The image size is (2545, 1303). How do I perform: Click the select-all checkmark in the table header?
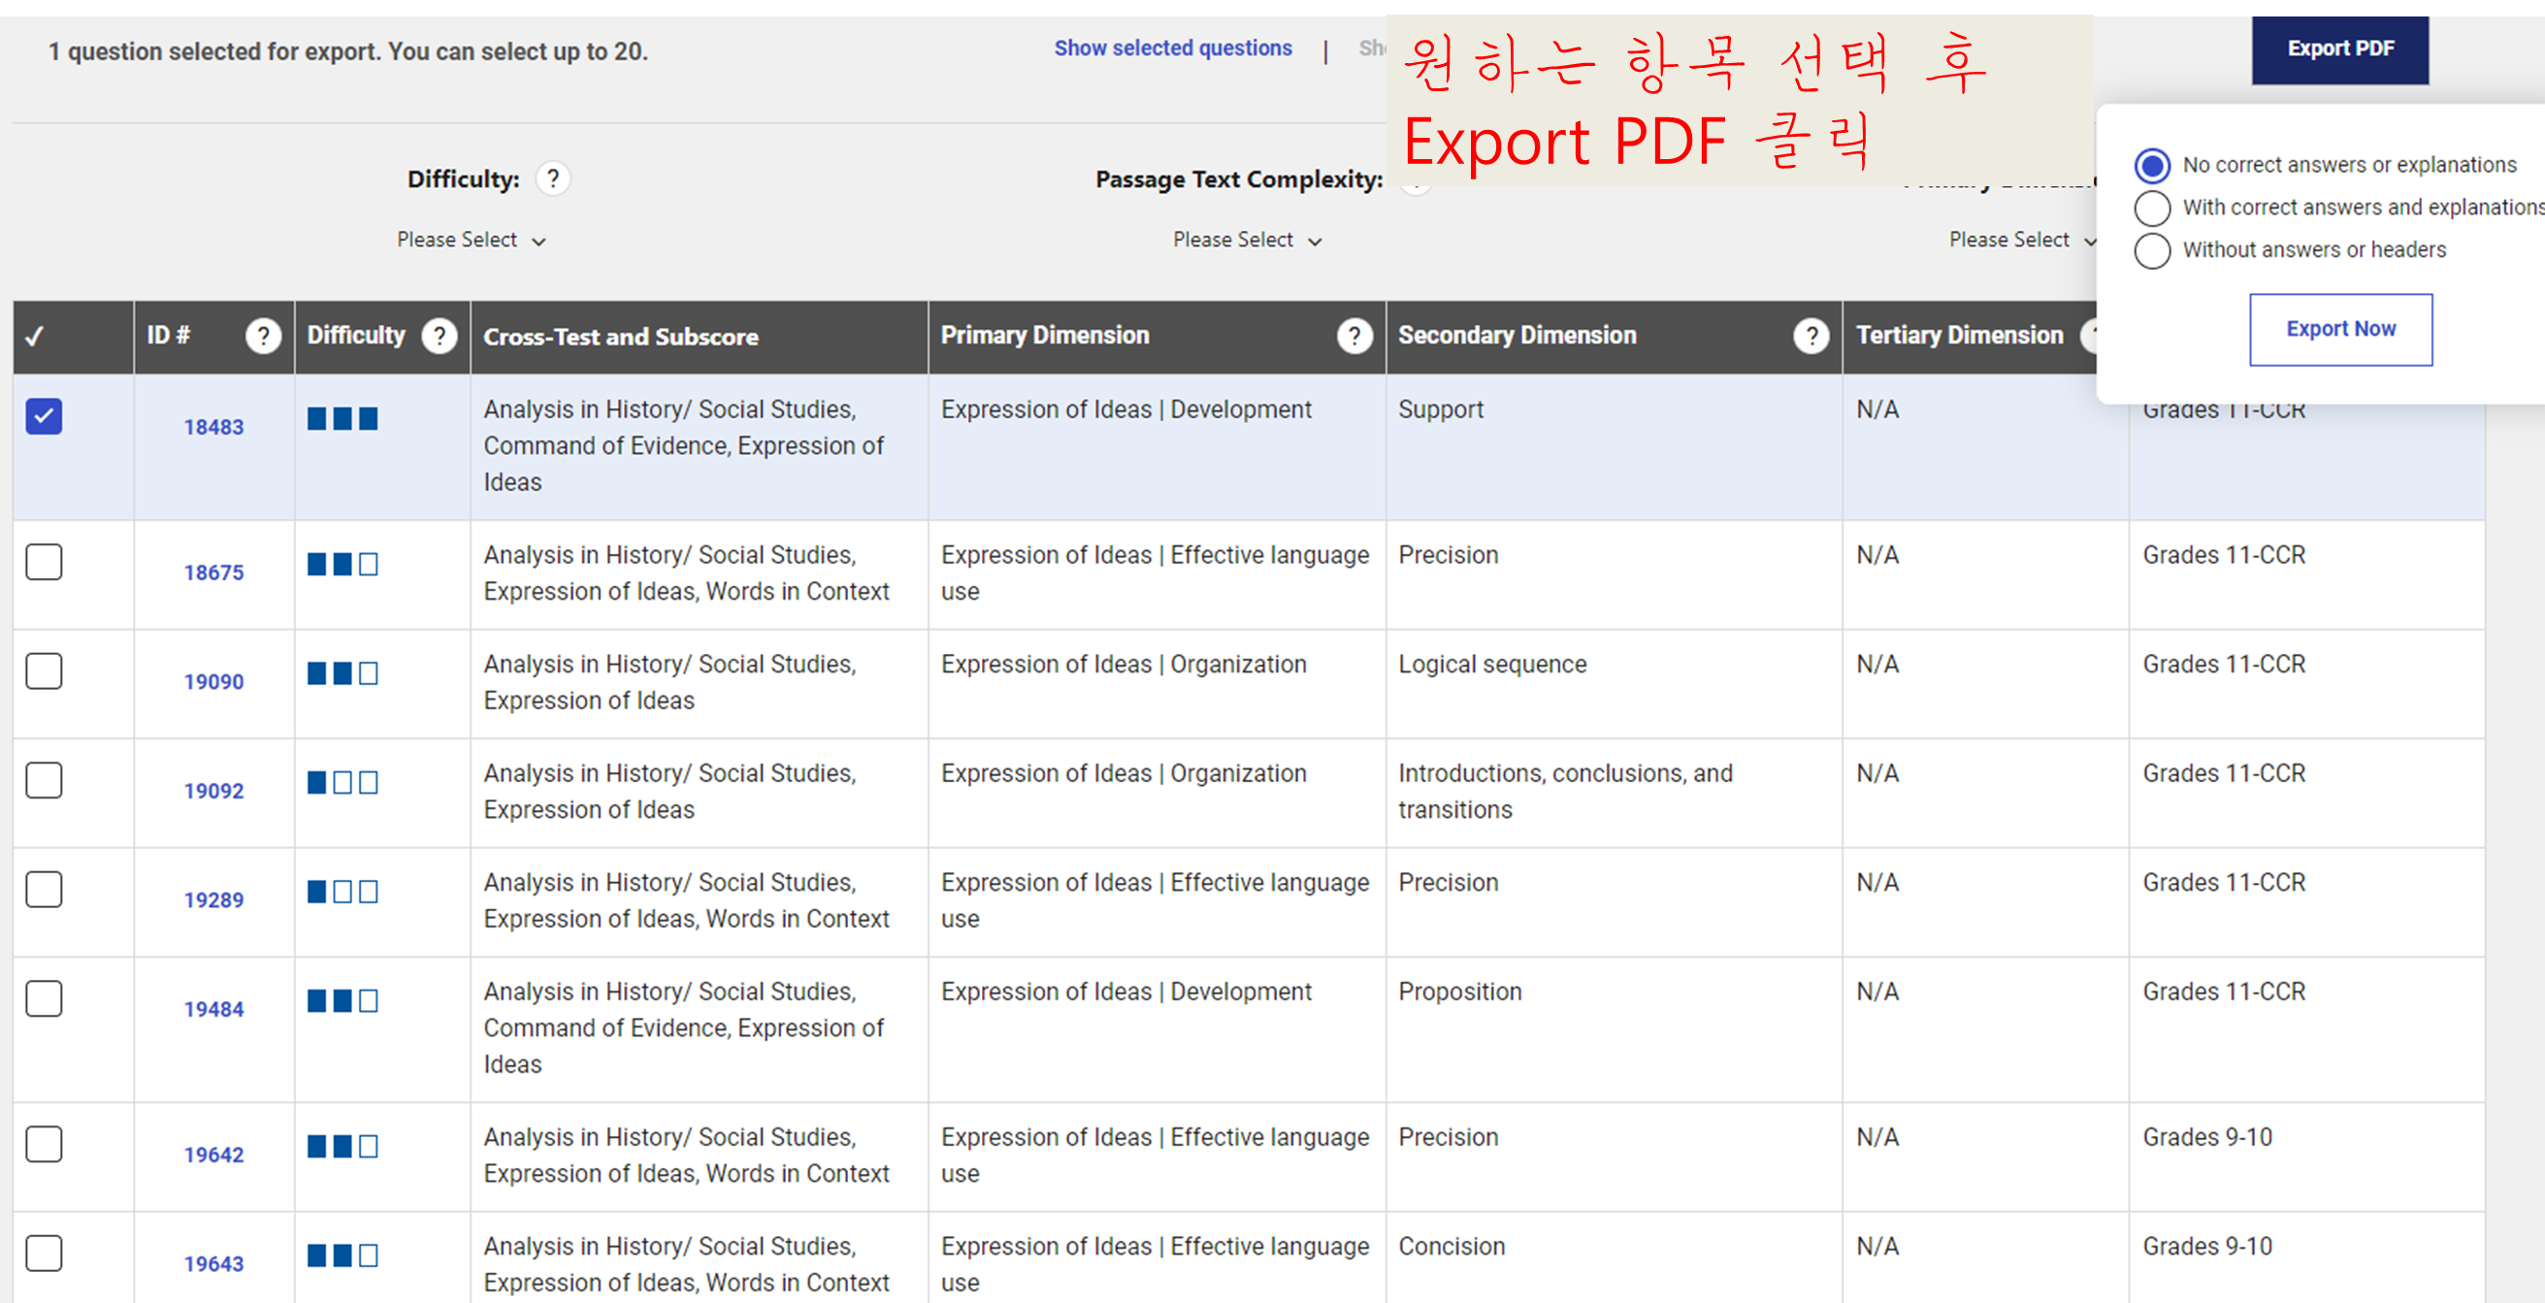tap(35, 337)
